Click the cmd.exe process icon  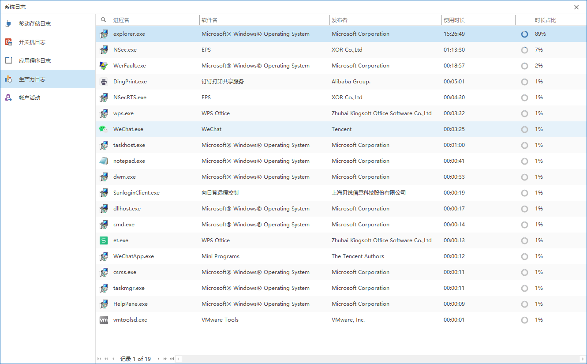pyautogui.click(x=104, y=225)
